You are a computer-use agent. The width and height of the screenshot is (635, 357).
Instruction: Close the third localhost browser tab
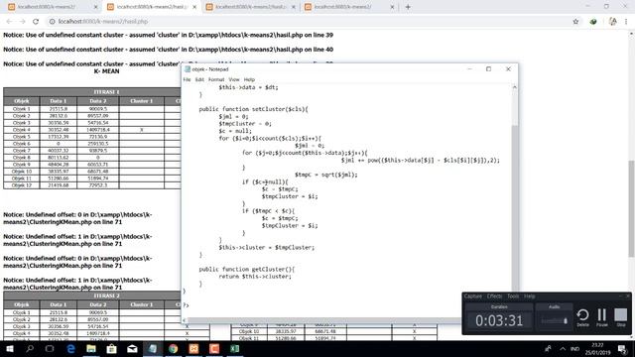(x=294, y=7)
